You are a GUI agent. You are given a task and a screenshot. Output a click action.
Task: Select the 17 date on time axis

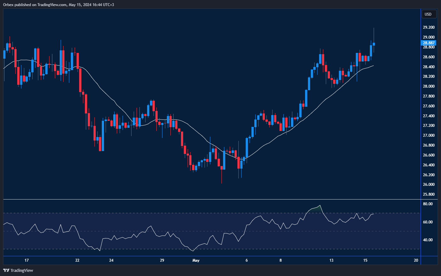pyautogui.click(x=26, y=260)
